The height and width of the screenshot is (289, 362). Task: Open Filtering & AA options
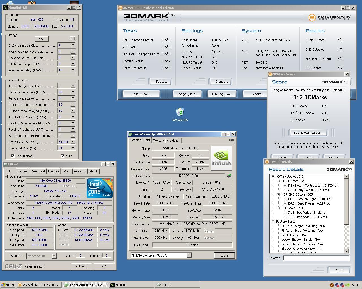[223, 94]
